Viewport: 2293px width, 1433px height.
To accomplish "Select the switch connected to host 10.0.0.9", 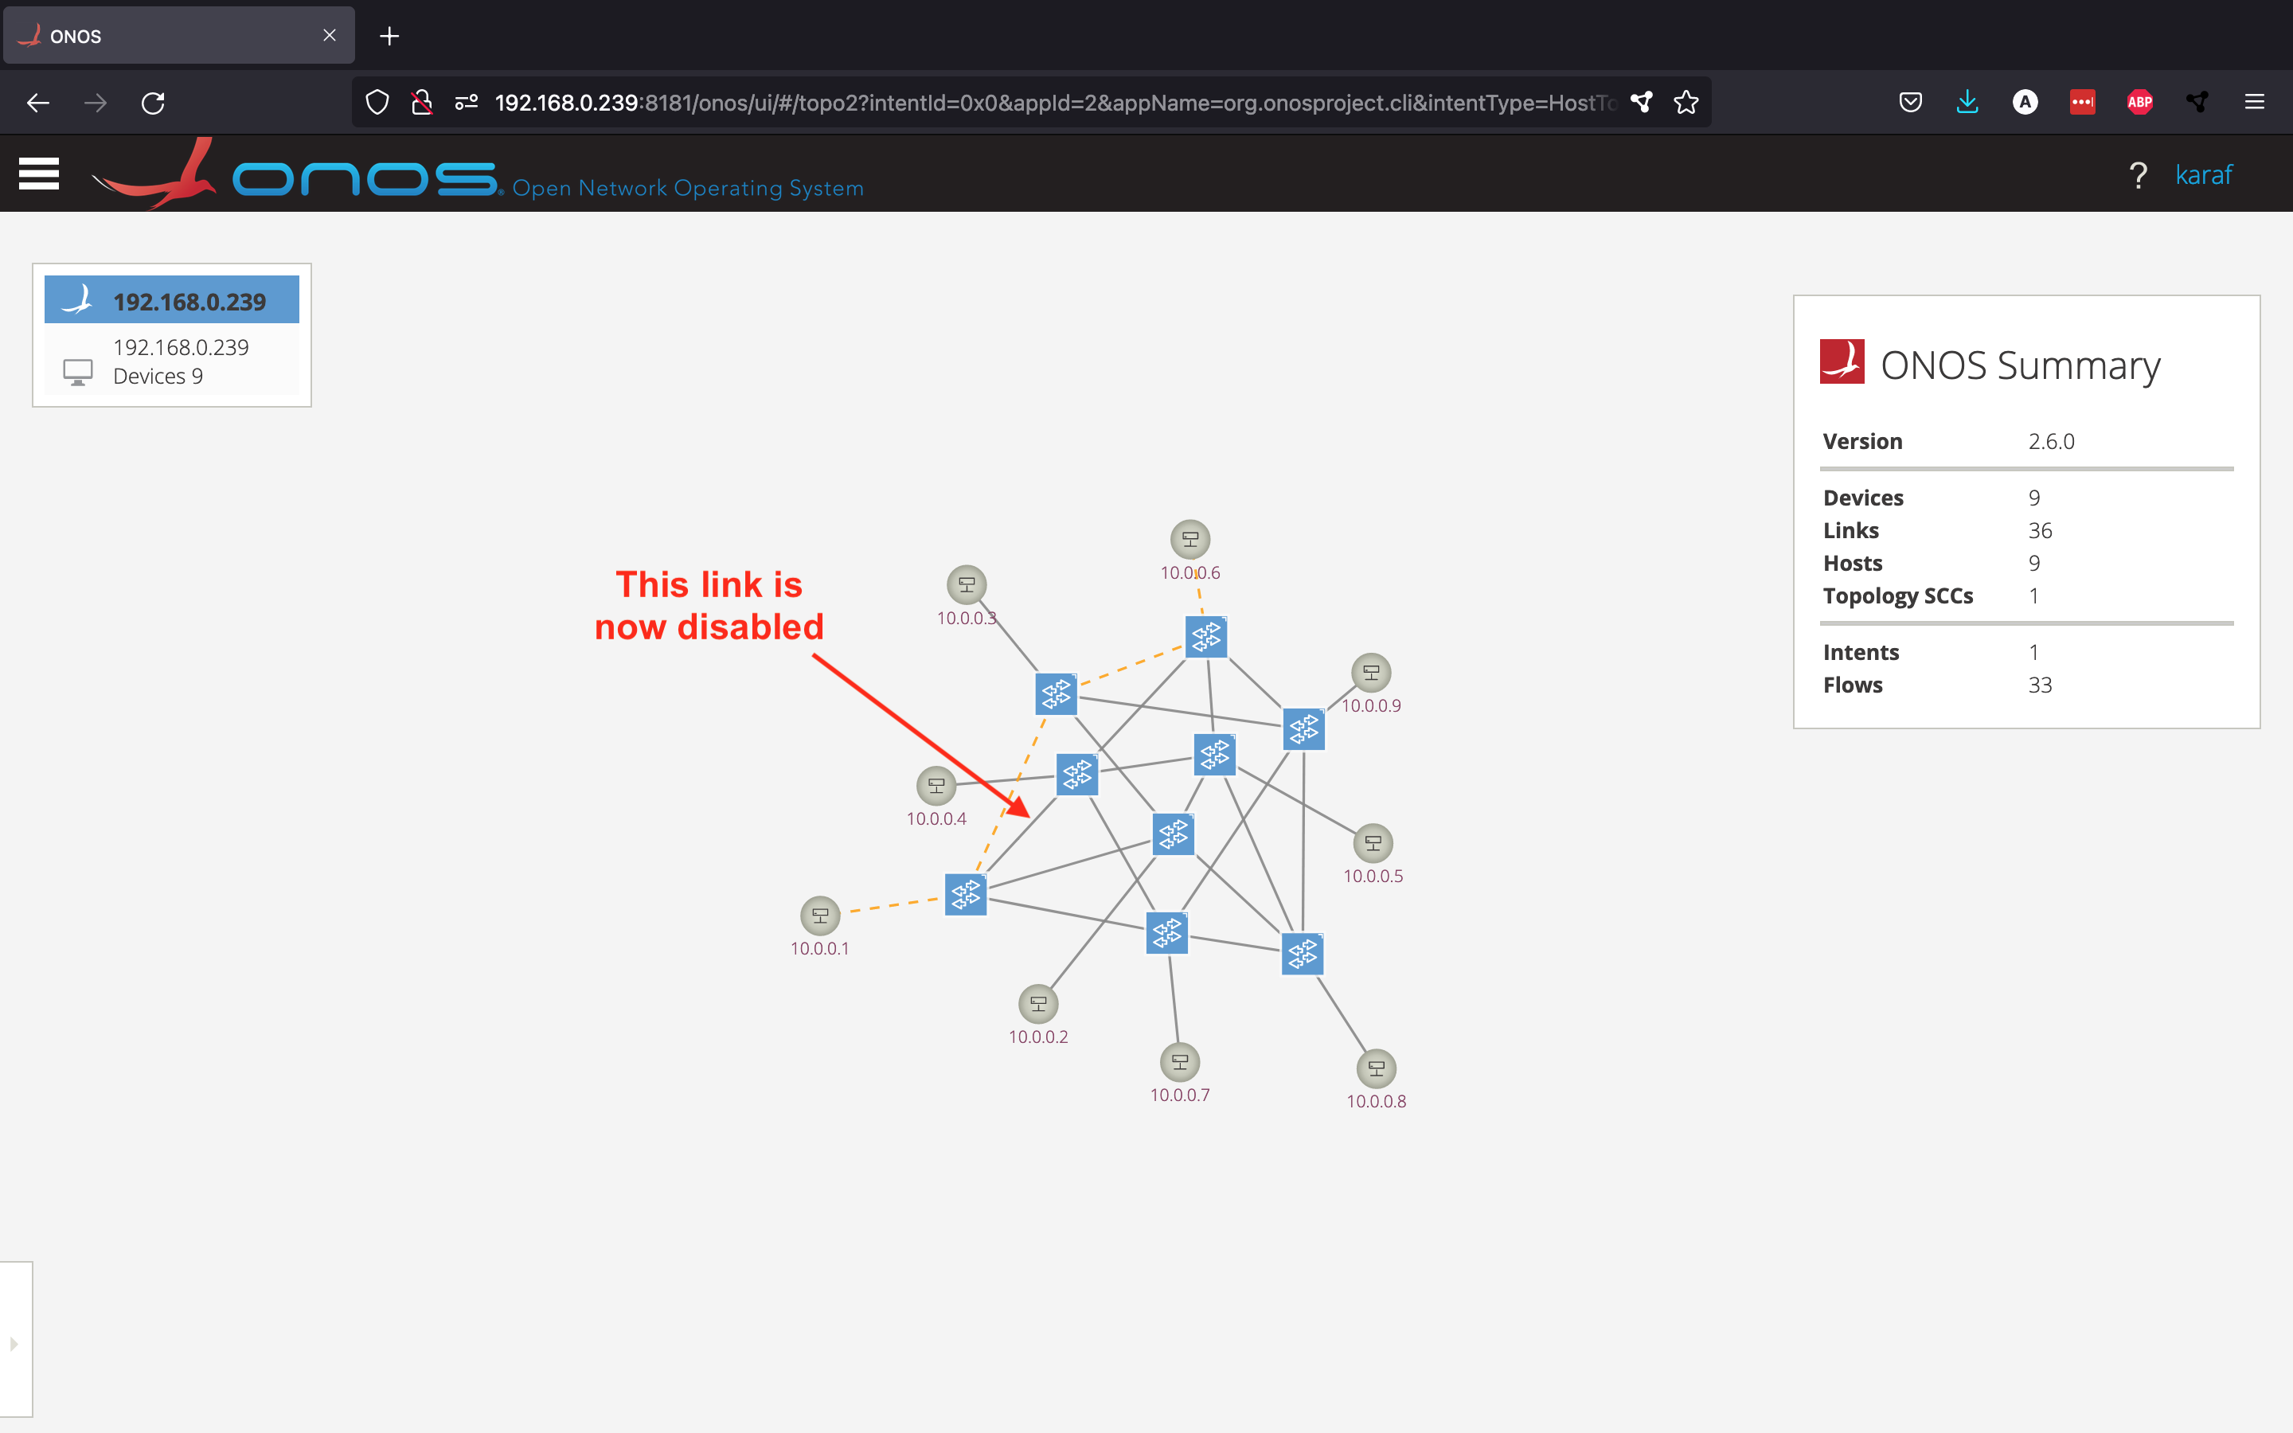I will pyautogui.click(x=1304, y=728).
